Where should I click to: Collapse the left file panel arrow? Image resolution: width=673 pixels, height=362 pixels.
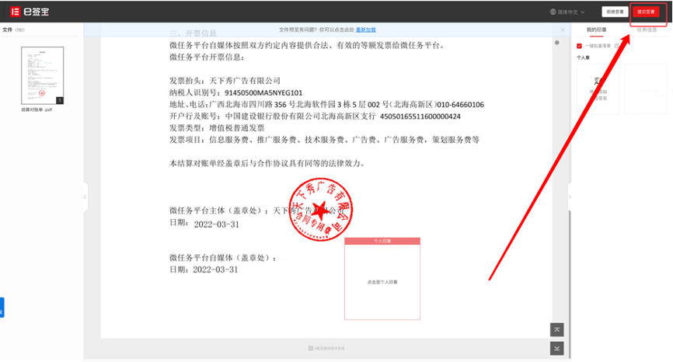85,197
